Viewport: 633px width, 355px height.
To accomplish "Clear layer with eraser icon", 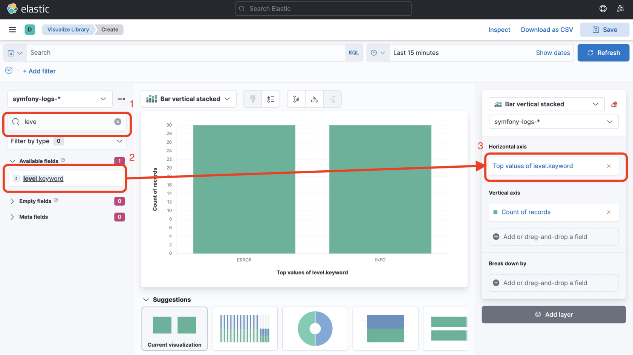I will click(614, 104).
